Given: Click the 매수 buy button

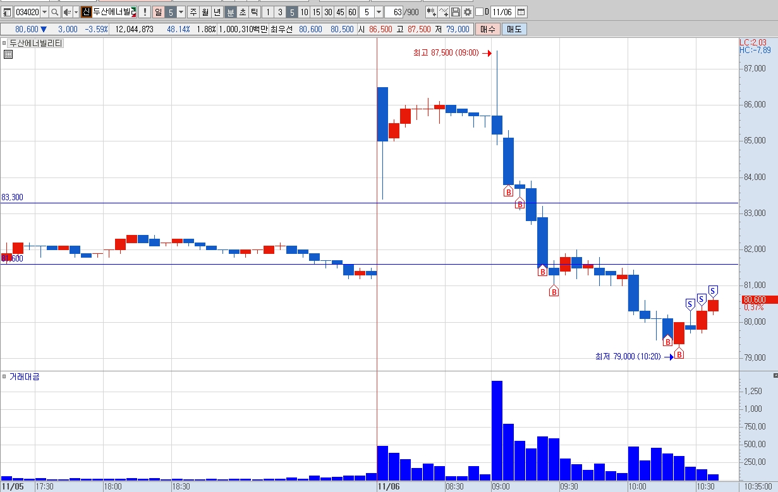Looking at the screenshot, I should point(487,29).
